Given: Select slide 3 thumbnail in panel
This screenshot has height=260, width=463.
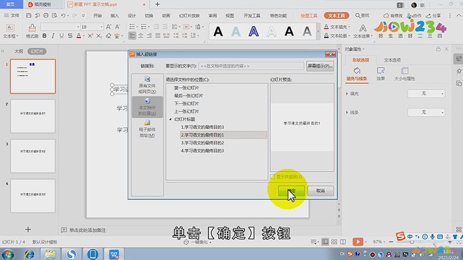Looking at the screenshot, I should click(33, 155).
